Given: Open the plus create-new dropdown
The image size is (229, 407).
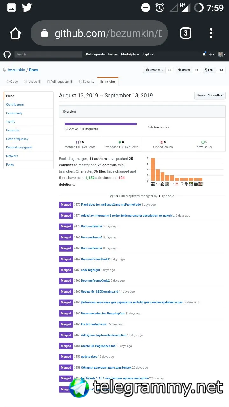Looking at the screenshot, I should click(212, 54).
